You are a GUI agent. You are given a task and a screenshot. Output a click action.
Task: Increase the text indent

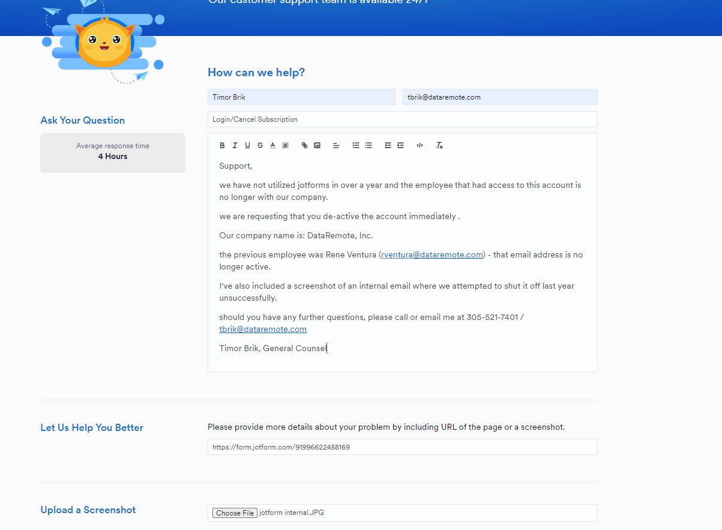coord(401,145)
